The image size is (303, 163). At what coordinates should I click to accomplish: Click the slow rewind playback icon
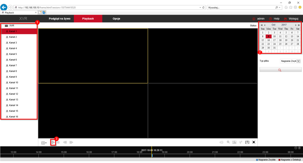tap(65, 143)
